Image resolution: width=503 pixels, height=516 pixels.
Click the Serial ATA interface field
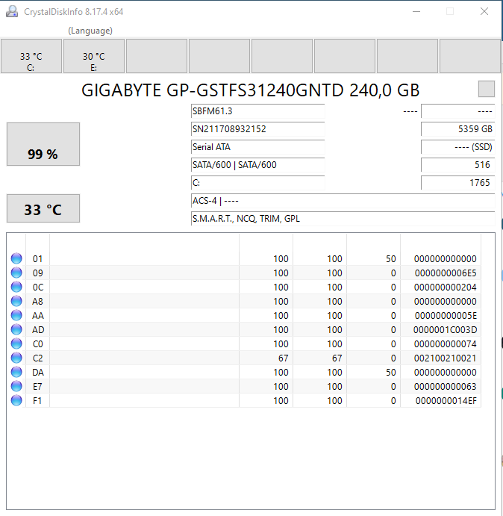[x=257, y=147]
